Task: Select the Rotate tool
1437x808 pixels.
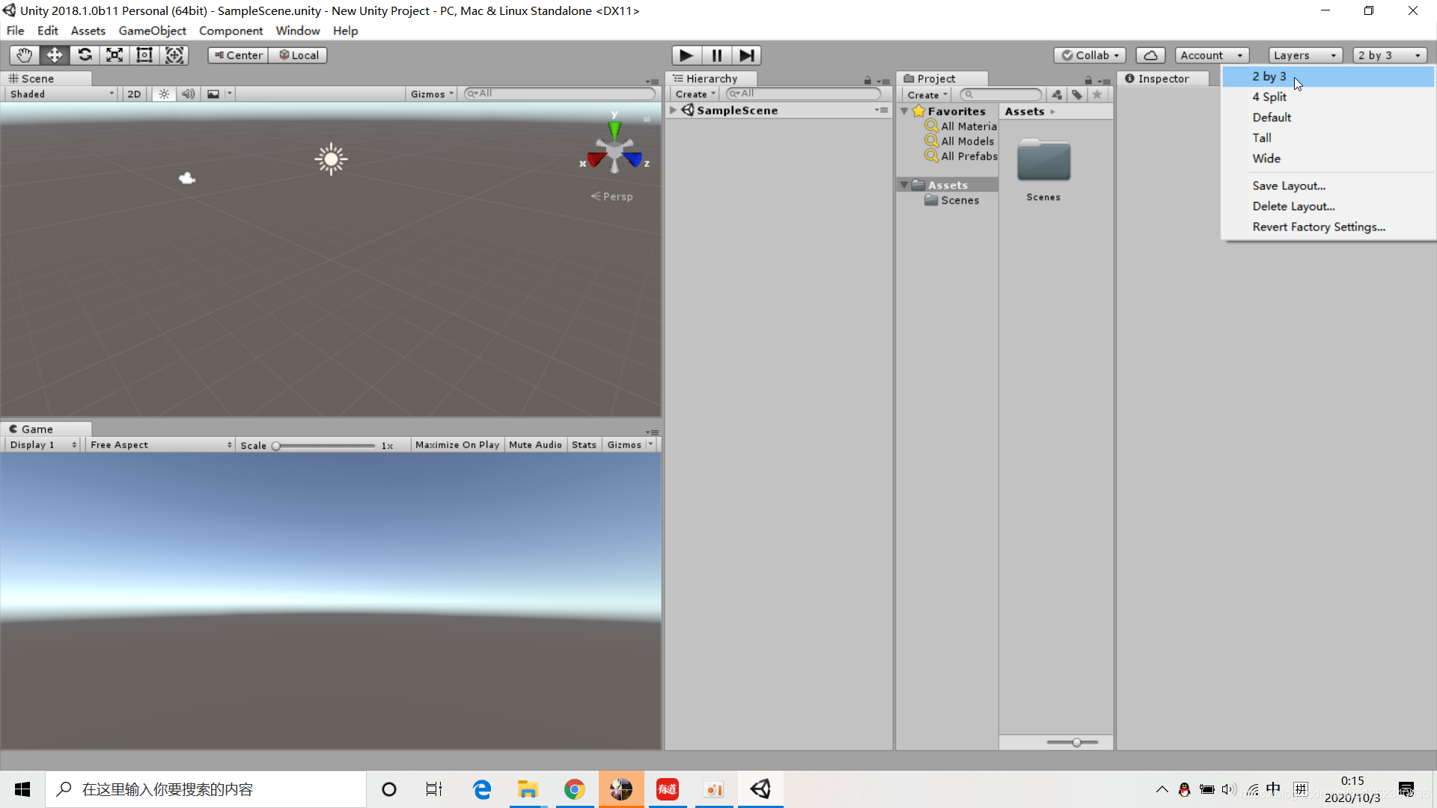Action: [x=85, y=55]
